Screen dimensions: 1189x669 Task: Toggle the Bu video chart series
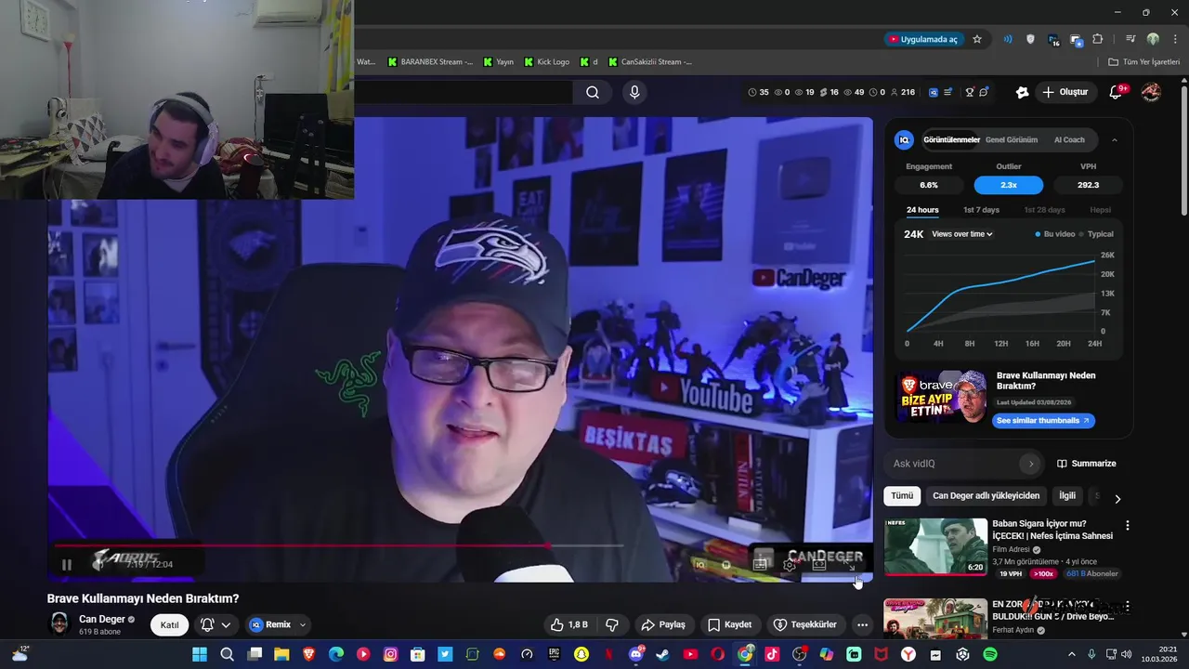coord(1055,234)
